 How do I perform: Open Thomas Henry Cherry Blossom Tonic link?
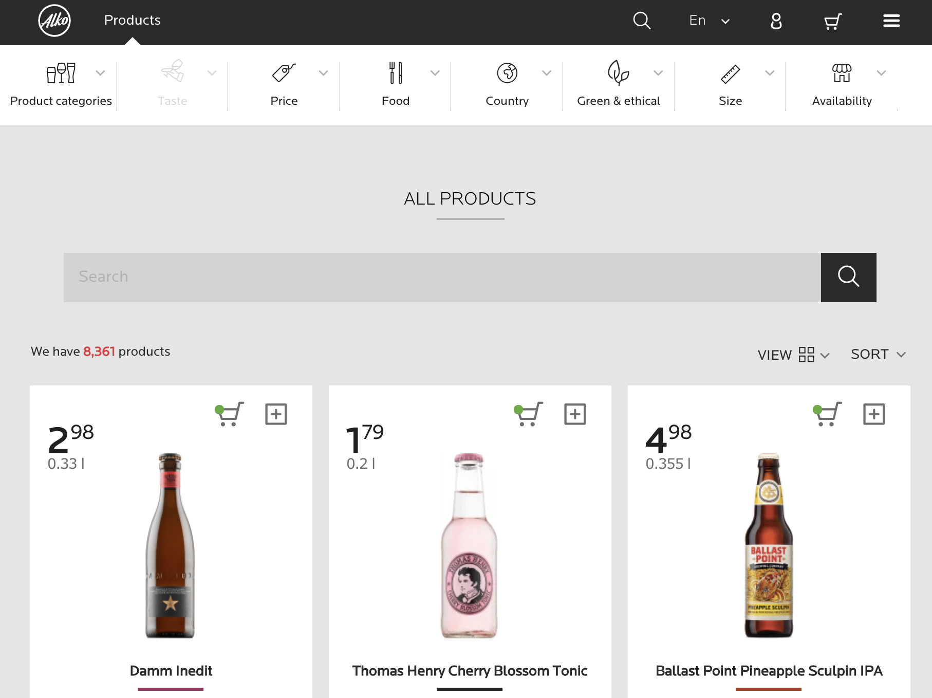coord(470,671)
